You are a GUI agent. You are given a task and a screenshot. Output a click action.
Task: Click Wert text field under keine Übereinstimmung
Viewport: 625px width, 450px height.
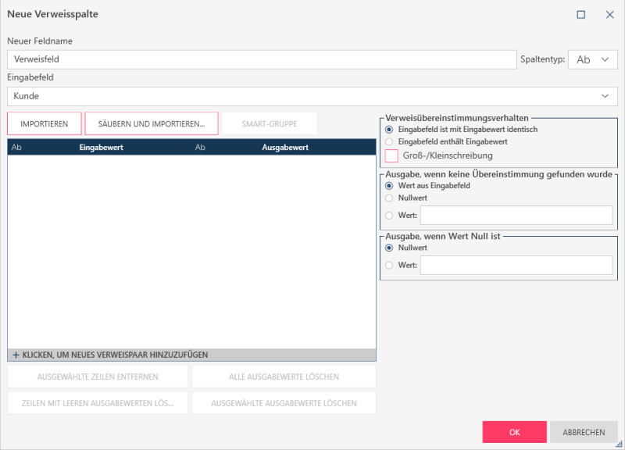[516, 216]
